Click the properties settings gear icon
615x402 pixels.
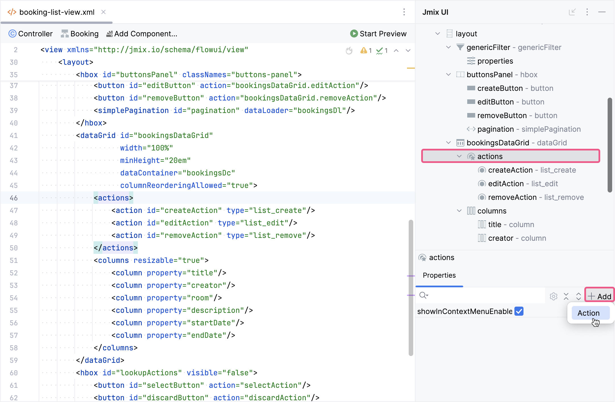pyautogui.click(x=553, y=296)
